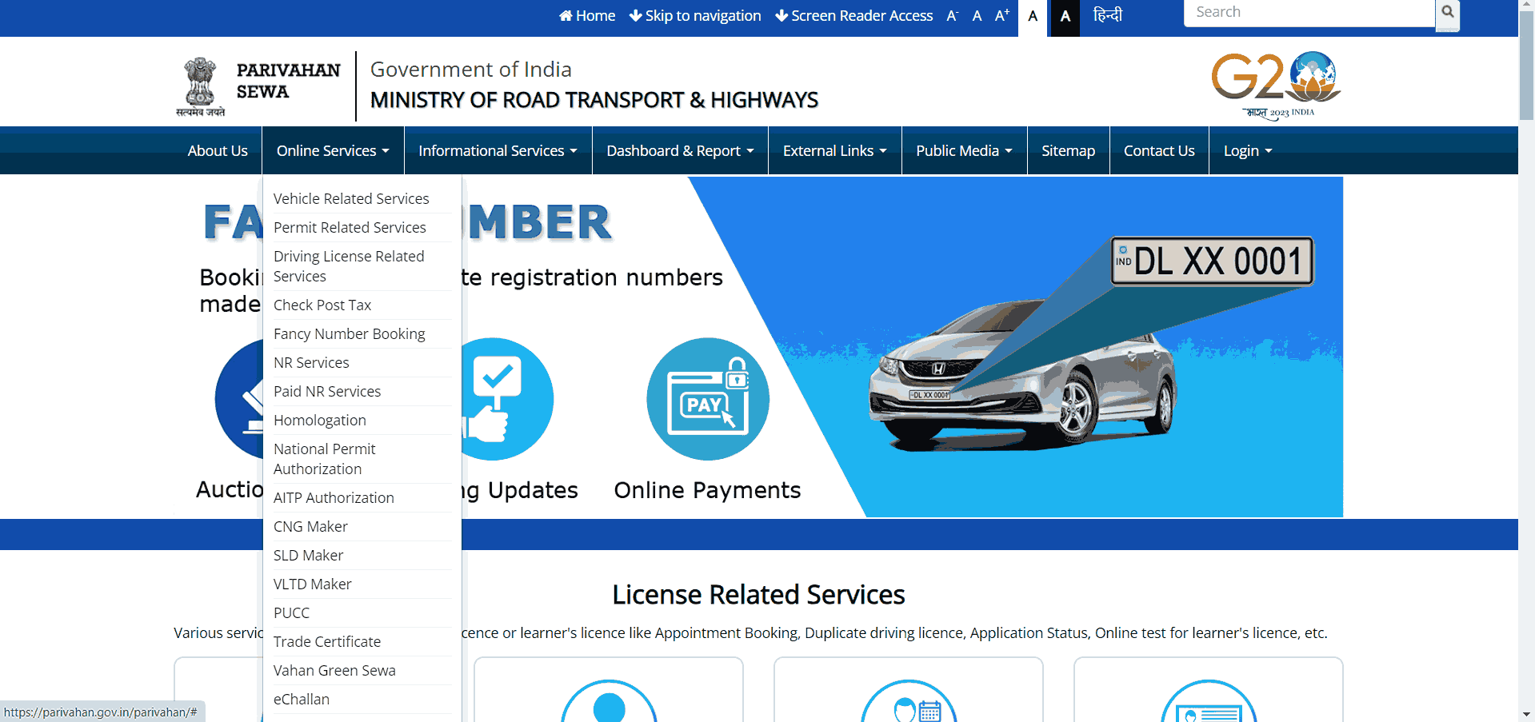The width and height of the screenshot is (1535, 722).
Task: Click the search magnifier icon
Action: pyautogui.click(x=1447, y=13)
